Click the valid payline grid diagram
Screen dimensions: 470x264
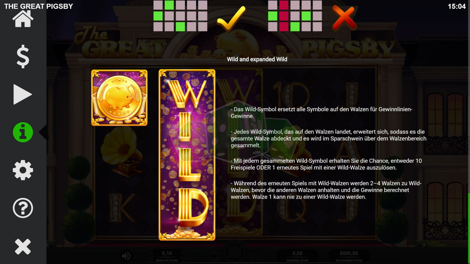[x=180, y=16]
